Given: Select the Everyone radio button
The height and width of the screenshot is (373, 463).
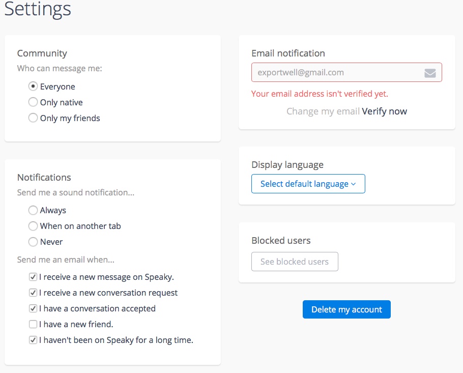Looking at the screenshot, I should (33, 87).
